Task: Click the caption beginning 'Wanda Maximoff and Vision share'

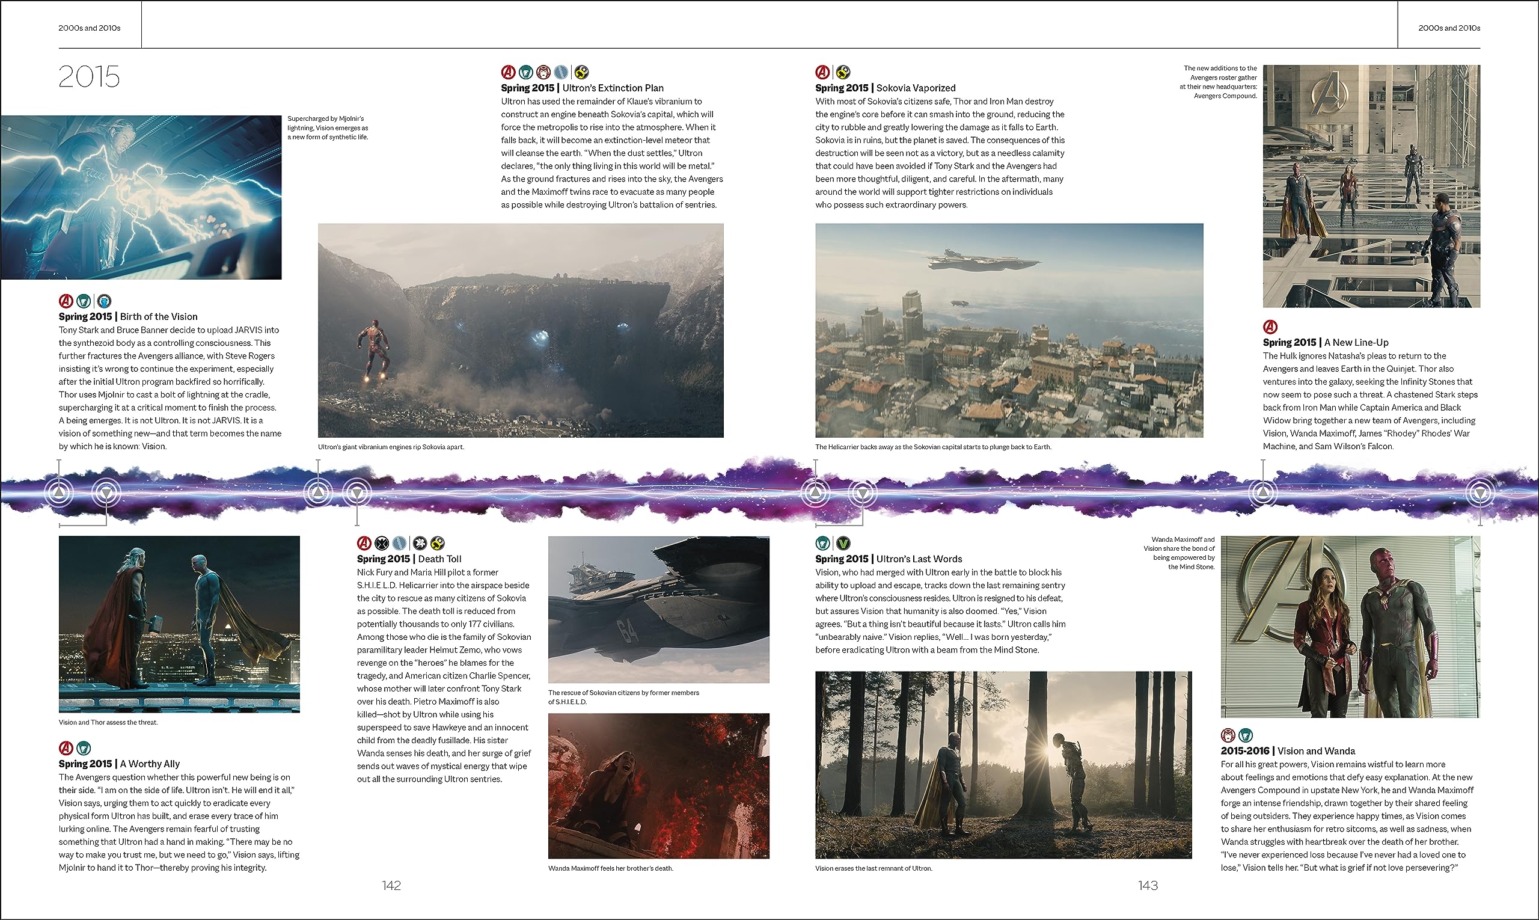Action: pyautogui.click(x=1179, y=553)
